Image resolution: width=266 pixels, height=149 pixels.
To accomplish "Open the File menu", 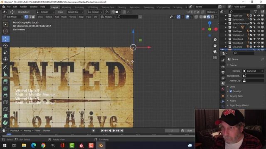I will (x=8, y=7).
